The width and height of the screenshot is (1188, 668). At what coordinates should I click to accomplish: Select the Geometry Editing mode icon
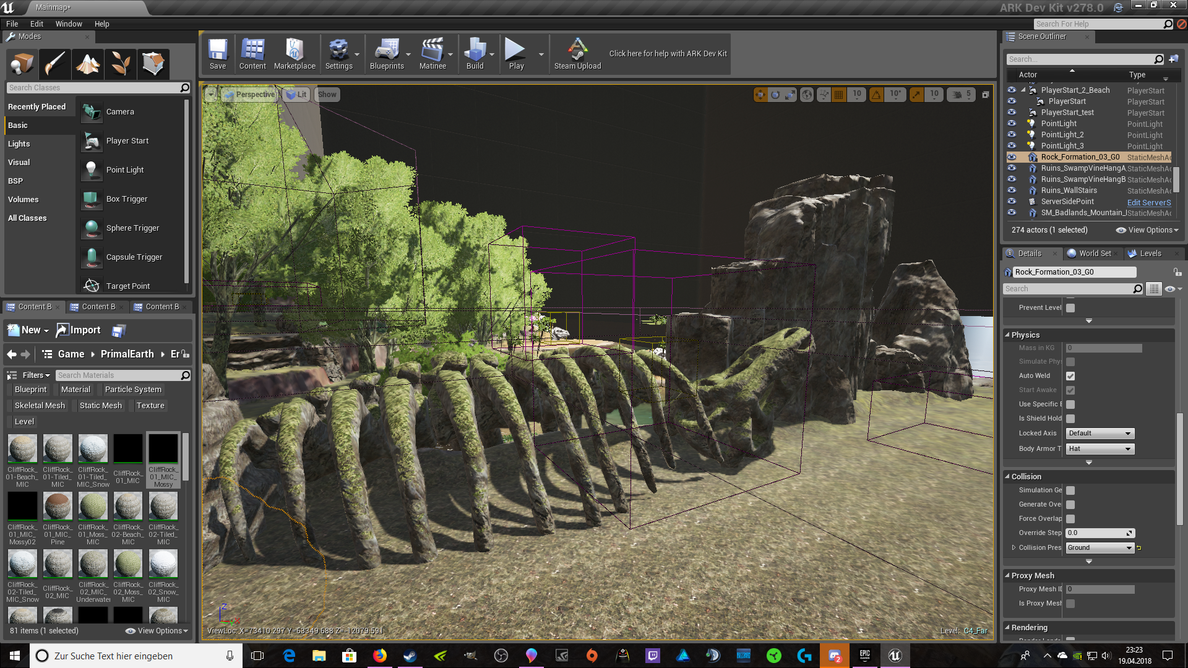tap(153, 63)
